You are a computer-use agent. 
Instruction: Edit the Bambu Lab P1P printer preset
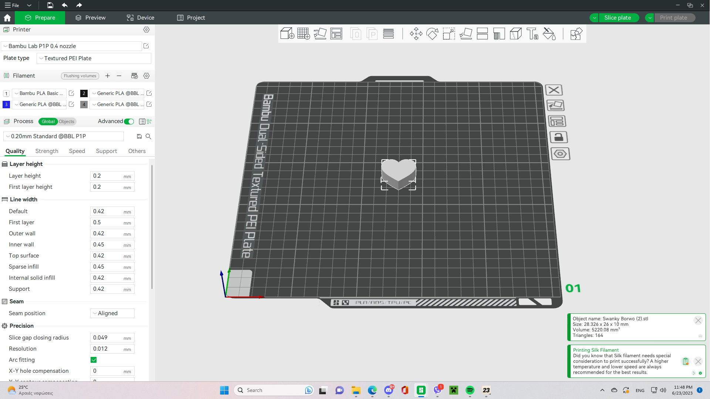146,46
